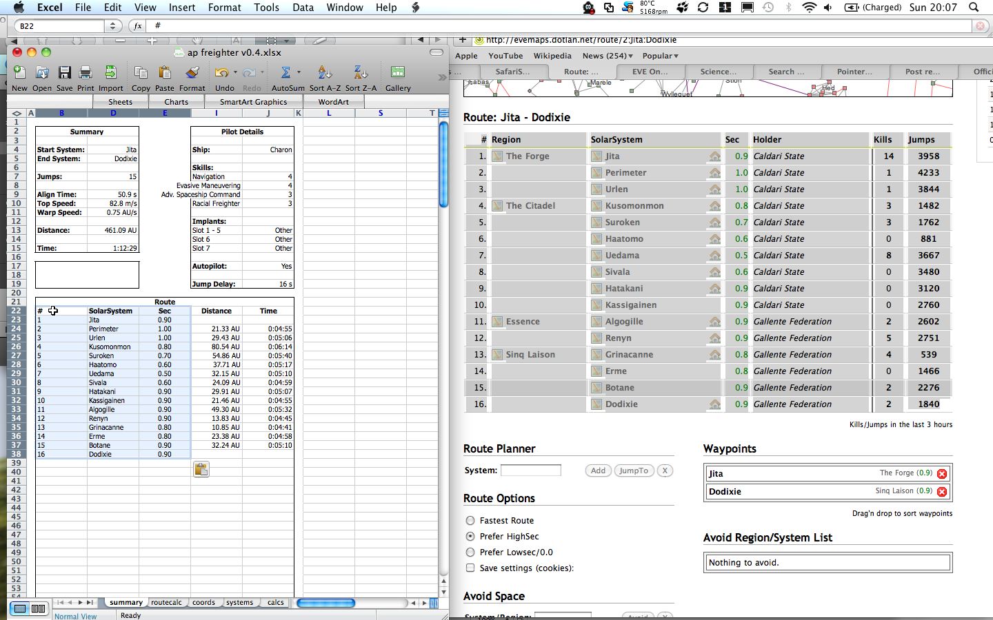993x620 pixels.
Task: Remove Jita waypoint with red X
Action: pos(942,474)
